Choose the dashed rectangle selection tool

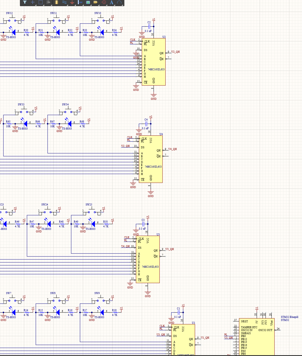40,2
